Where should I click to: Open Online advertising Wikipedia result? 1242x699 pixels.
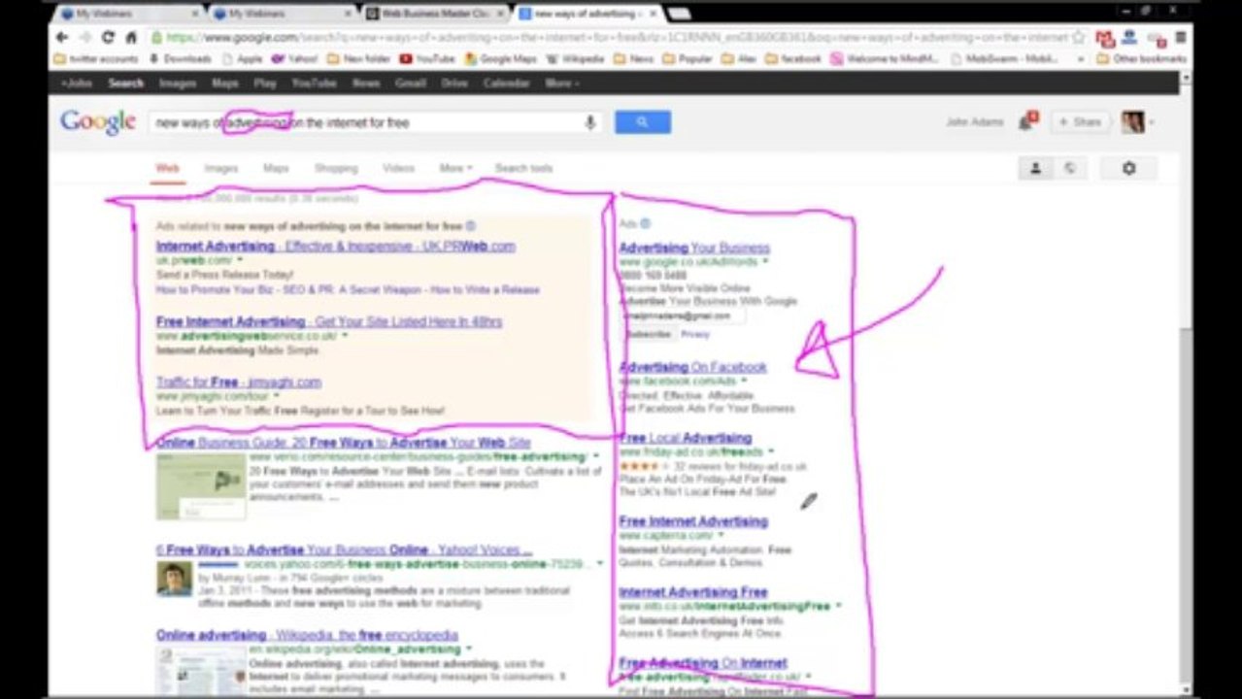click(x=307, y=635)
